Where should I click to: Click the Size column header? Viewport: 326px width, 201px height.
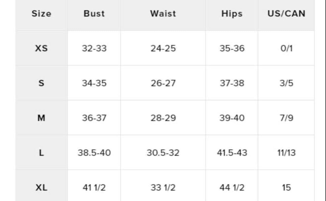[41, 13]
